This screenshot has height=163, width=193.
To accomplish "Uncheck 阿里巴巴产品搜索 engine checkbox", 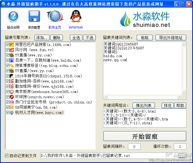I will pyautogui.click(x=8, y=45).
